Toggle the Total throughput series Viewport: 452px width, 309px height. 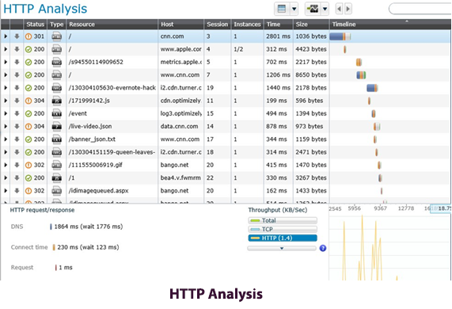point(283,220)
